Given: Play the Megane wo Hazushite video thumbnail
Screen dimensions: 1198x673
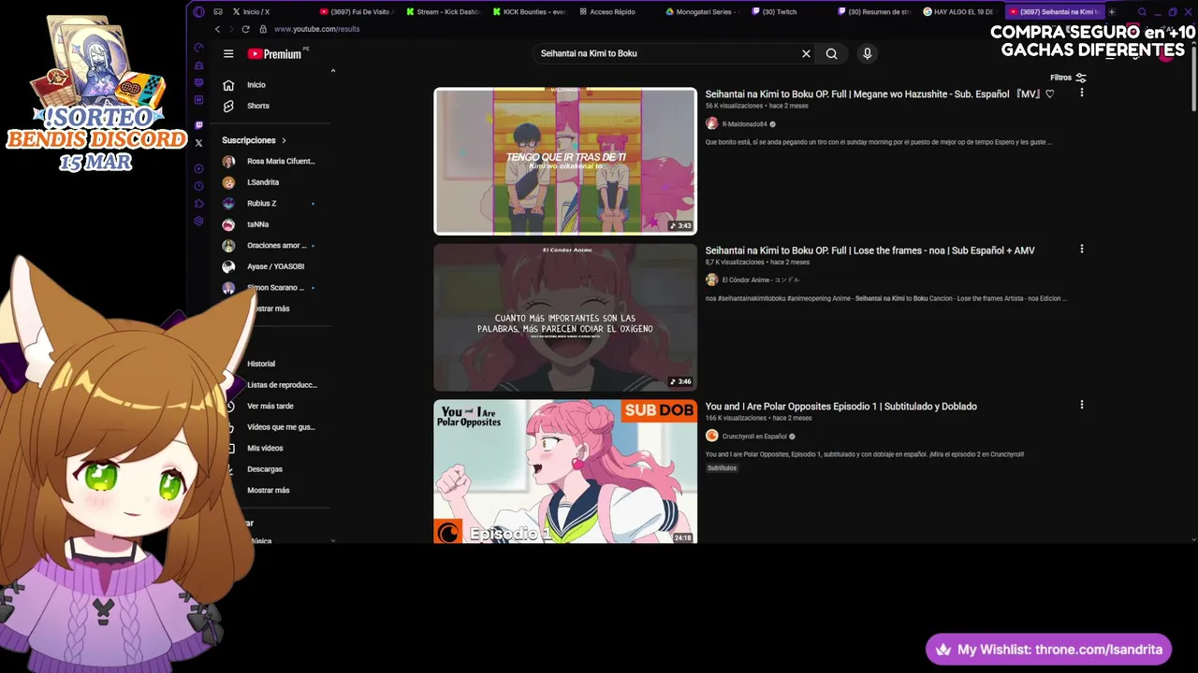Looking at the screenshot, I should (x=565, y=161).
